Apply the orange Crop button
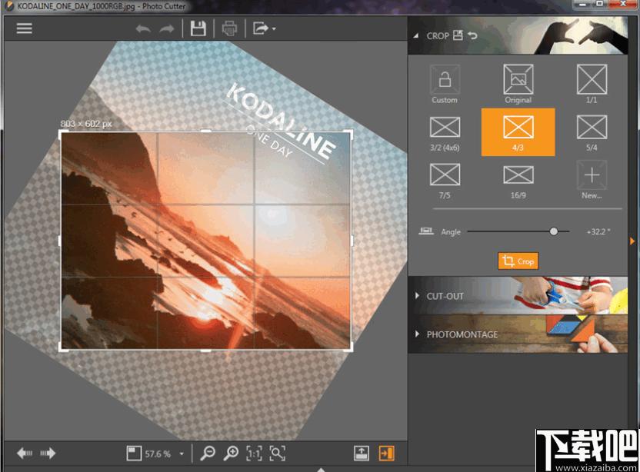The width and height of the screenshot is (640, 472). (x=518, y=261)
